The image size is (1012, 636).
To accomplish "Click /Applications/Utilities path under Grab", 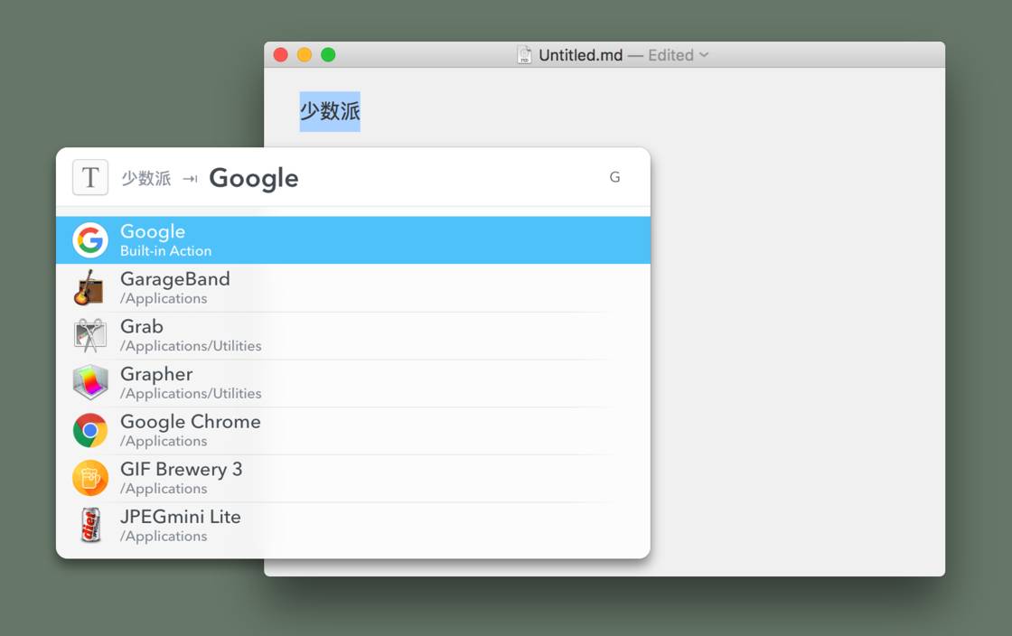I will click(x=191, y=346).
